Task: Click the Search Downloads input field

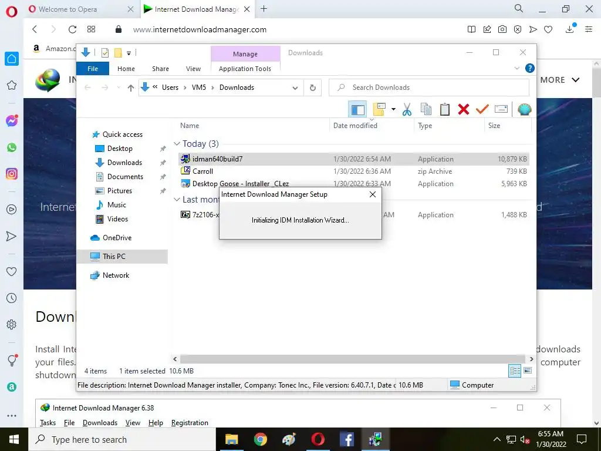Action: click(x=429, y=87)
